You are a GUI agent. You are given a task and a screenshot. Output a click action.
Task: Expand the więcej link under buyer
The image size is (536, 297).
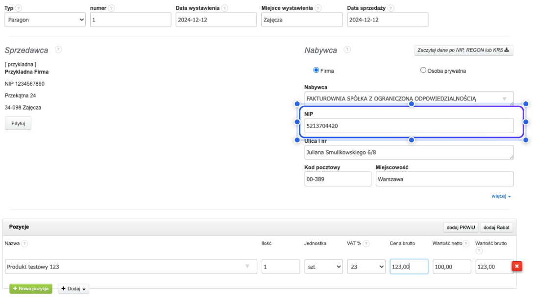pyautogui.click(x=501, y=196)
